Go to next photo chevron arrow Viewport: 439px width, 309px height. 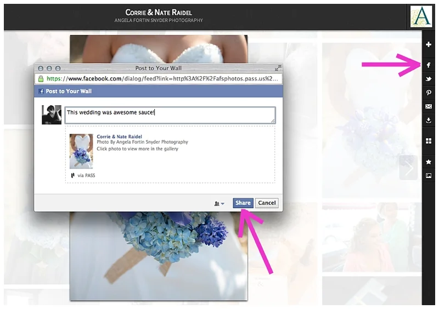(x=408, y=168)
